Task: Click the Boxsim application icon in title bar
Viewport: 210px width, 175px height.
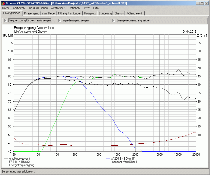Action: [x=3, y=3]
